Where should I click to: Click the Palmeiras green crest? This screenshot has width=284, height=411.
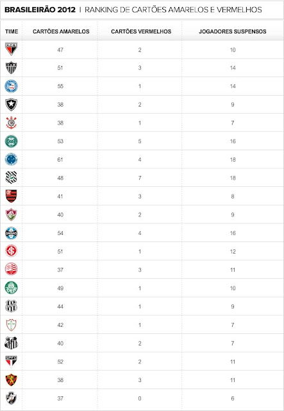(x=12, y=288)
